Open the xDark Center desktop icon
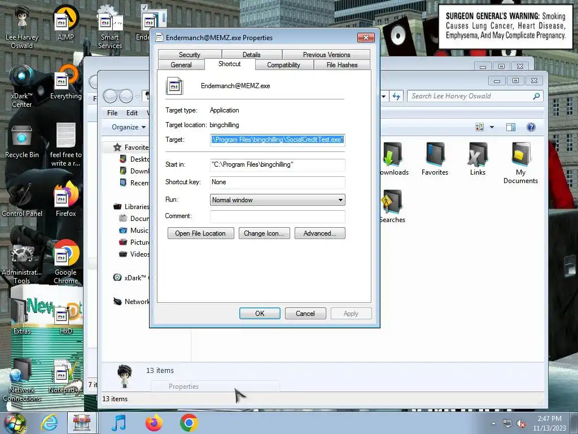 coord(22,86)
